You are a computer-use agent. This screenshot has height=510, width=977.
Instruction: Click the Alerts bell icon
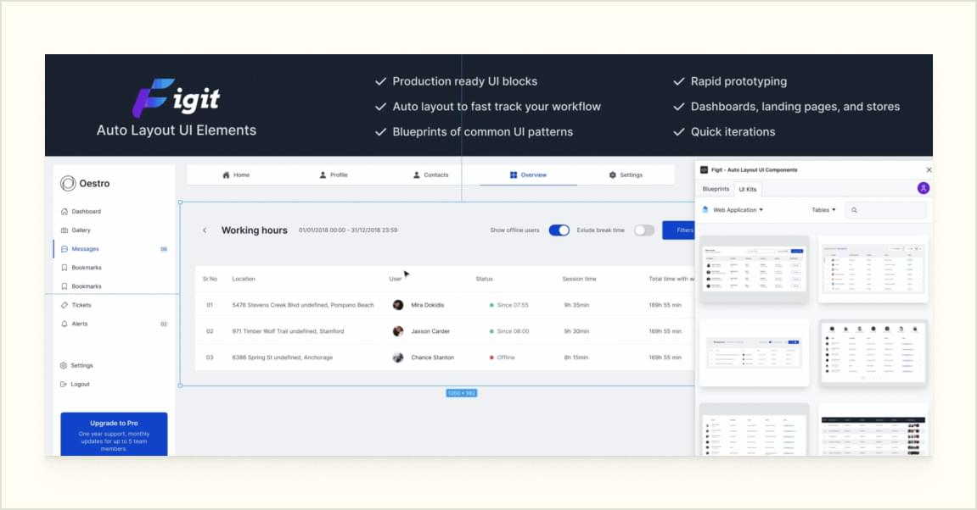click(65, 324)
